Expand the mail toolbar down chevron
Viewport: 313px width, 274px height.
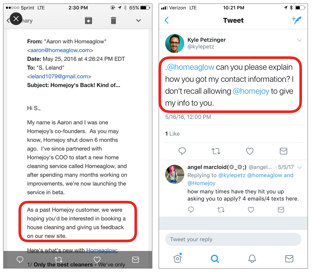[x=139, y=20]
